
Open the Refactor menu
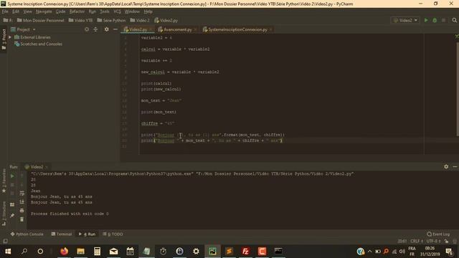coord(77,11)
